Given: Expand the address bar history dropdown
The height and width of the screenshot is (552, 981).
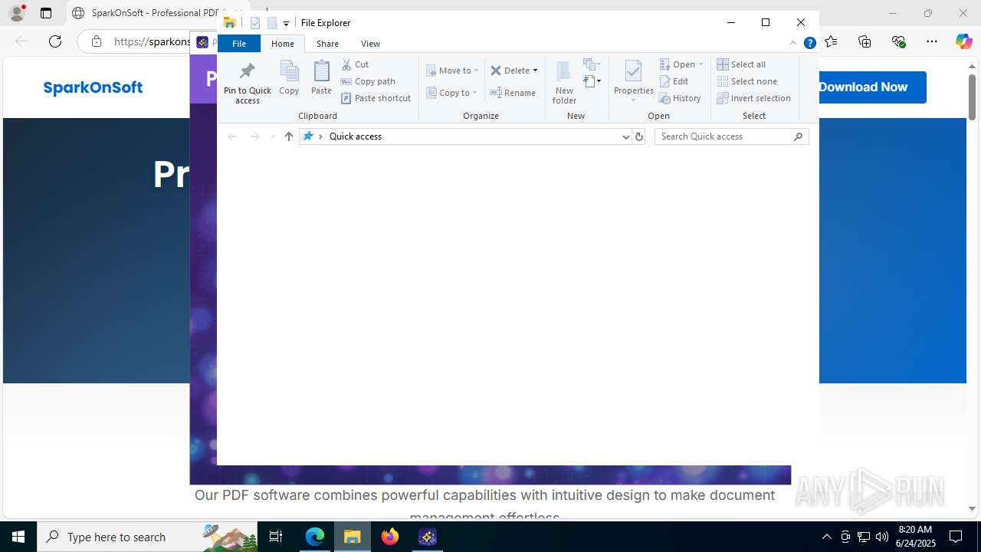Looking at the screenshot, I should click(x=625, y=136).
